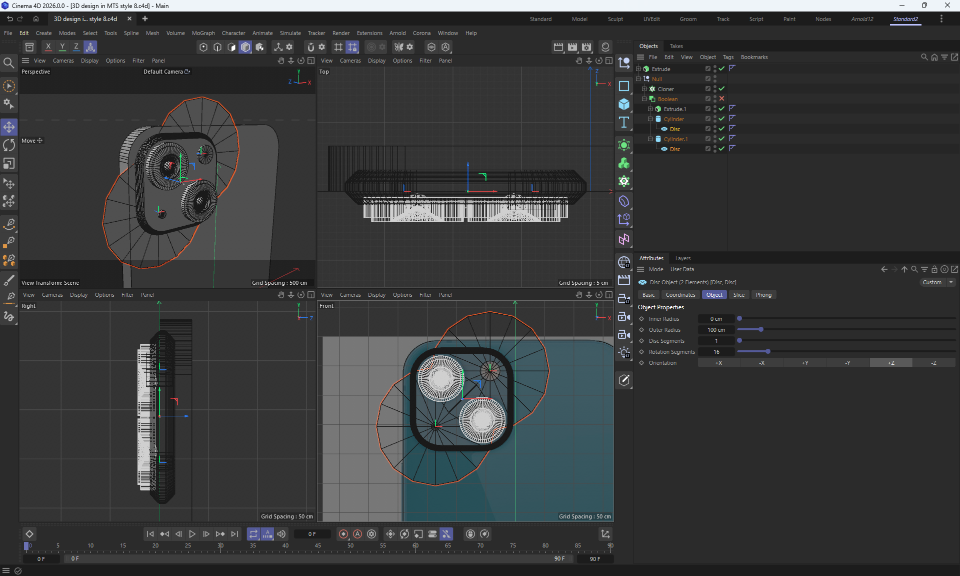The image size is (960, 576).
Task: Click the Go to End playback icon
Action: [234, 534]
